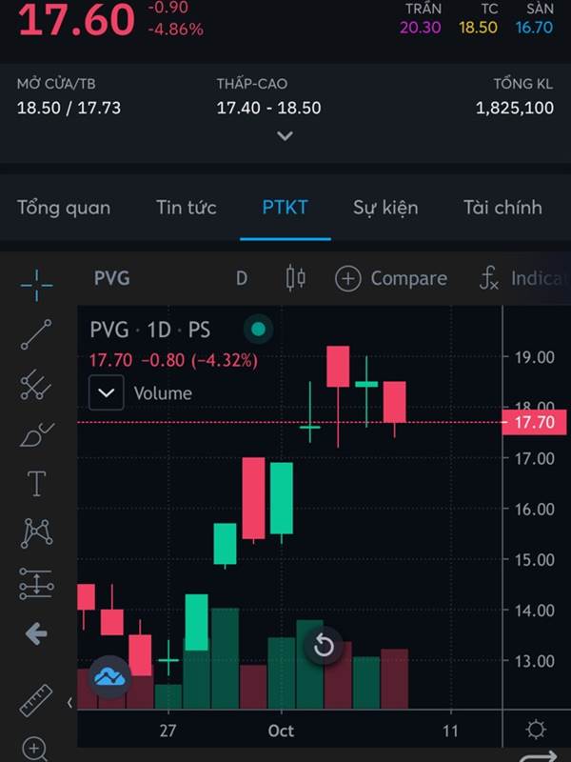The image size is (571, 762).
Task: Select the crosshair cursor tool
Action: (x=36, y=285)
